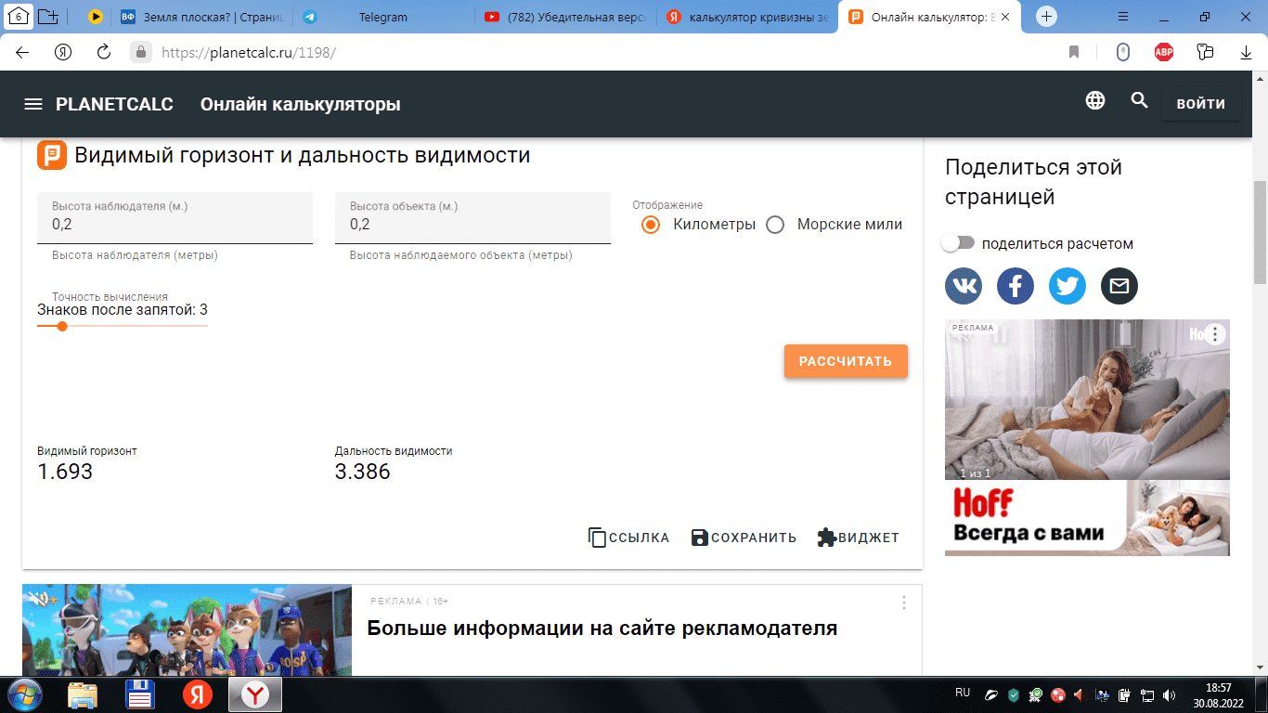Click the СОХРАНИТЬ save button

(x=744, y=538)
